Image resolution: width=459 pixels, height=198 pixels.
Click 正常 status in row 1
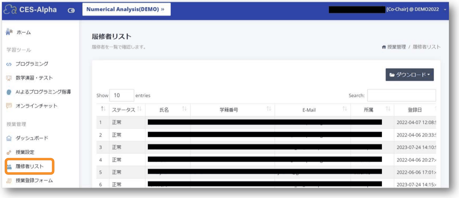(x=116, y=122)
